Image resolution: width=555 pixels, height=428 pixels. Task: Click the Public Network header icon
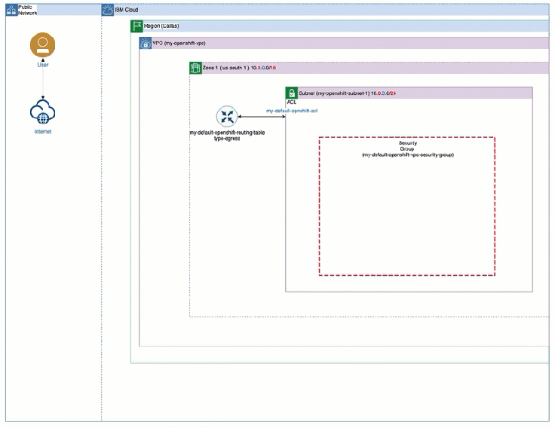11,10
